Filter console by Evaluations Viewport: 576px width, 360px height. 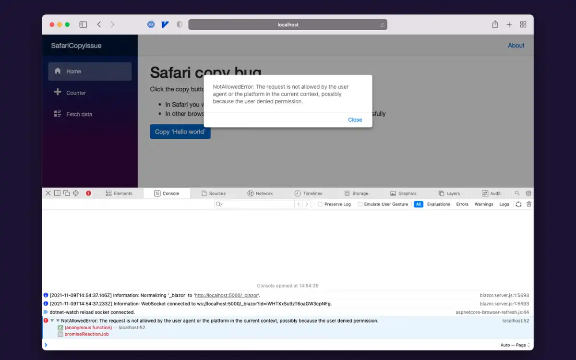pos(439,204)
